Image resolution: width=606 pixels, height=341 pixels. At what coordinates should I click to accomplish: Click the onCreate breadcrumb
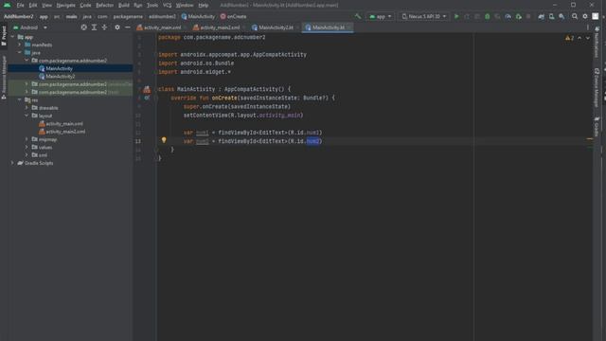pyautogui.click(x=234, y=17)
